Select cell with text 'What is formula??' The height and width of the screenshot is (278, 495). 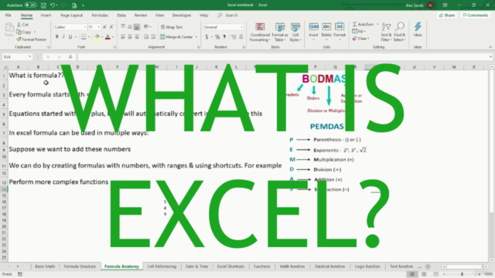[36, 76]
